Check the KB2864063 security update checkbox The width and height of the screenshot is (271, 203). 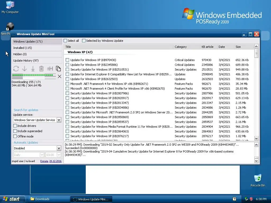click(x=67, y=131)
